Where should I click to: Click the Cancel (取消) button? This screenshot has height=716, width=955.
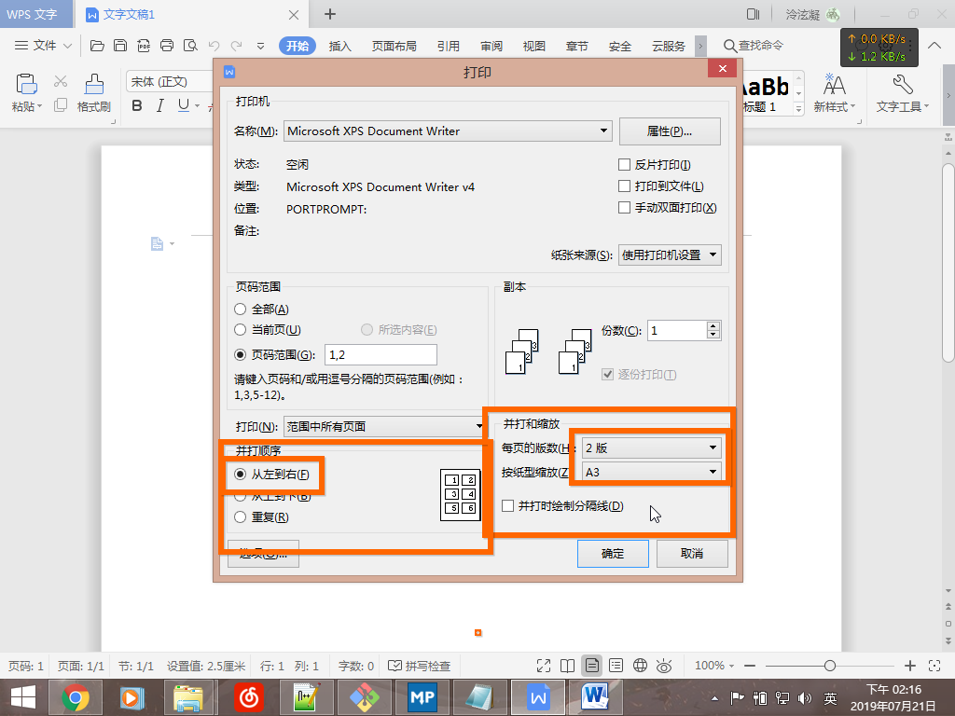692,554
